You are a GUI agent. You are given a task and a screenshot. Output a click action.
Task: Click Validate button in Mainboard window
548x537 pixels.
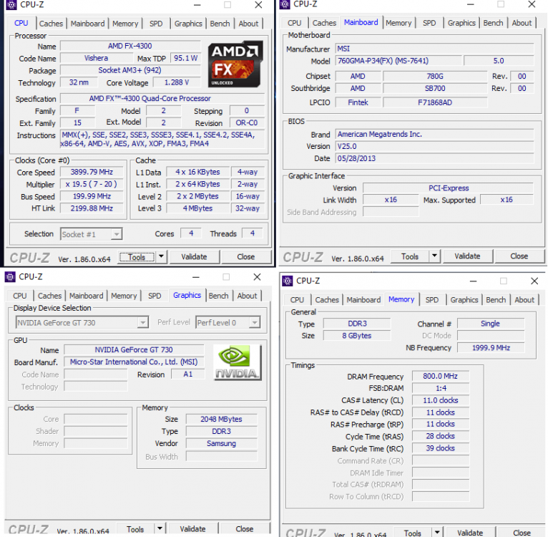pos(467,256)
